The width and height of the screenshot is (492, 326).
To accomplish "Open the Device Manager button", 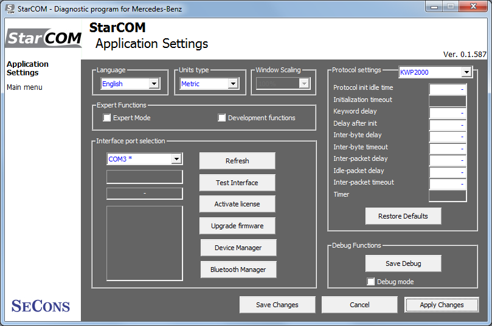I will point(238,248).
